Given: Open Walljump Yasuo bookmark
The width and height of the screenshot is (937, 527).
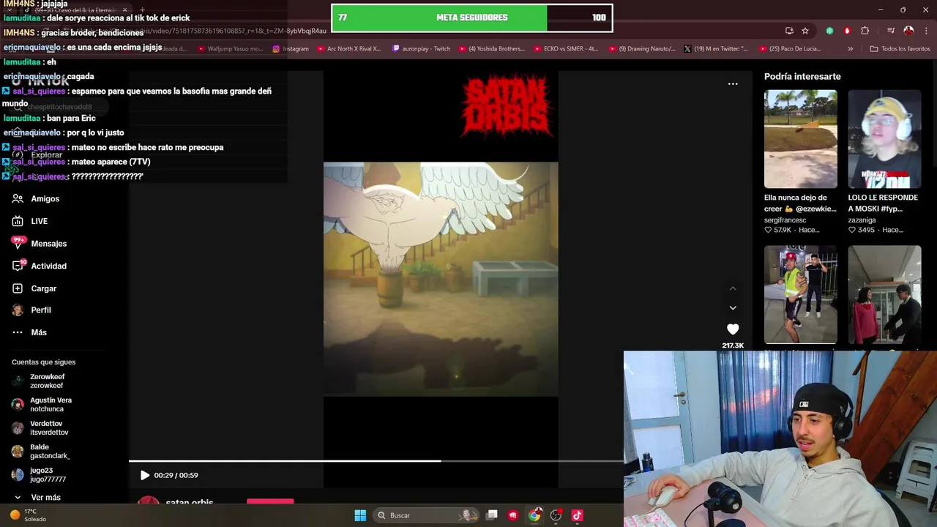Looking at the screenshot, I should (229, 49).
